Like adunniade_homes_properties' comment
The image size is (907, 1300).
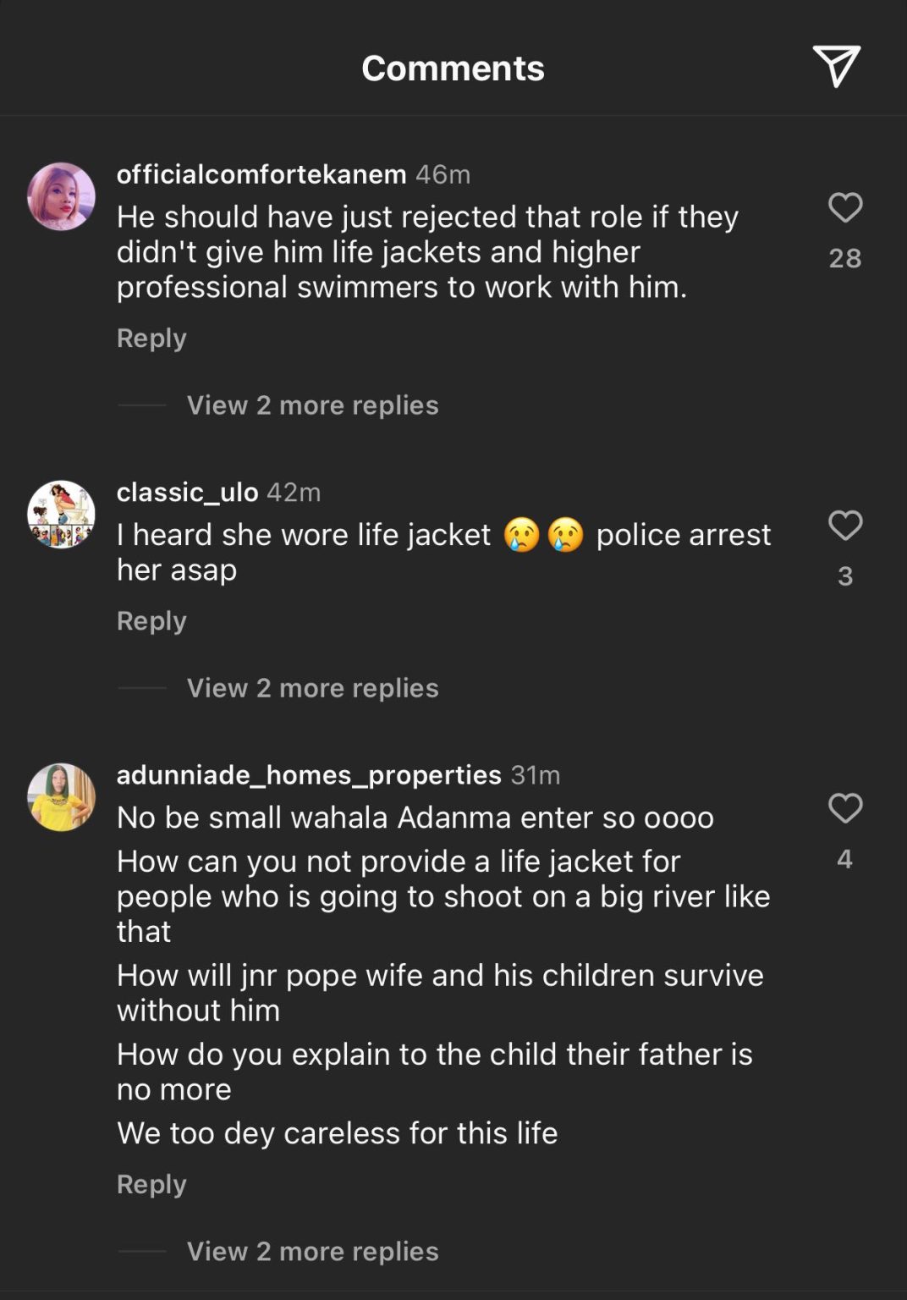click(x=844, y=808)
